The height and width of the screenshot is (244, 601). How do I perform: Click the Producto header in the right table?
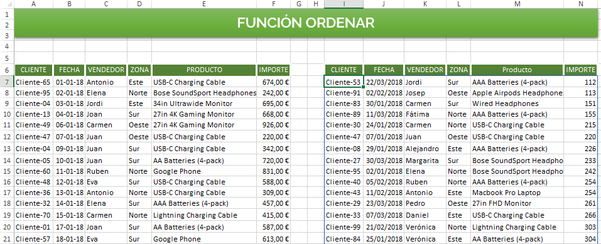click(x=517, y=70)
